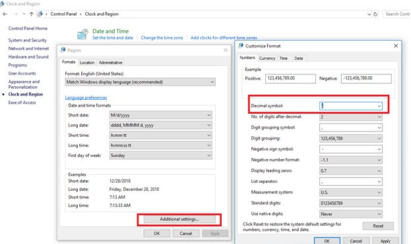The width and height of the screenshot is (411, 244).
Task: Open the Use native digits dropdown
Action: (x=351, y=214)
